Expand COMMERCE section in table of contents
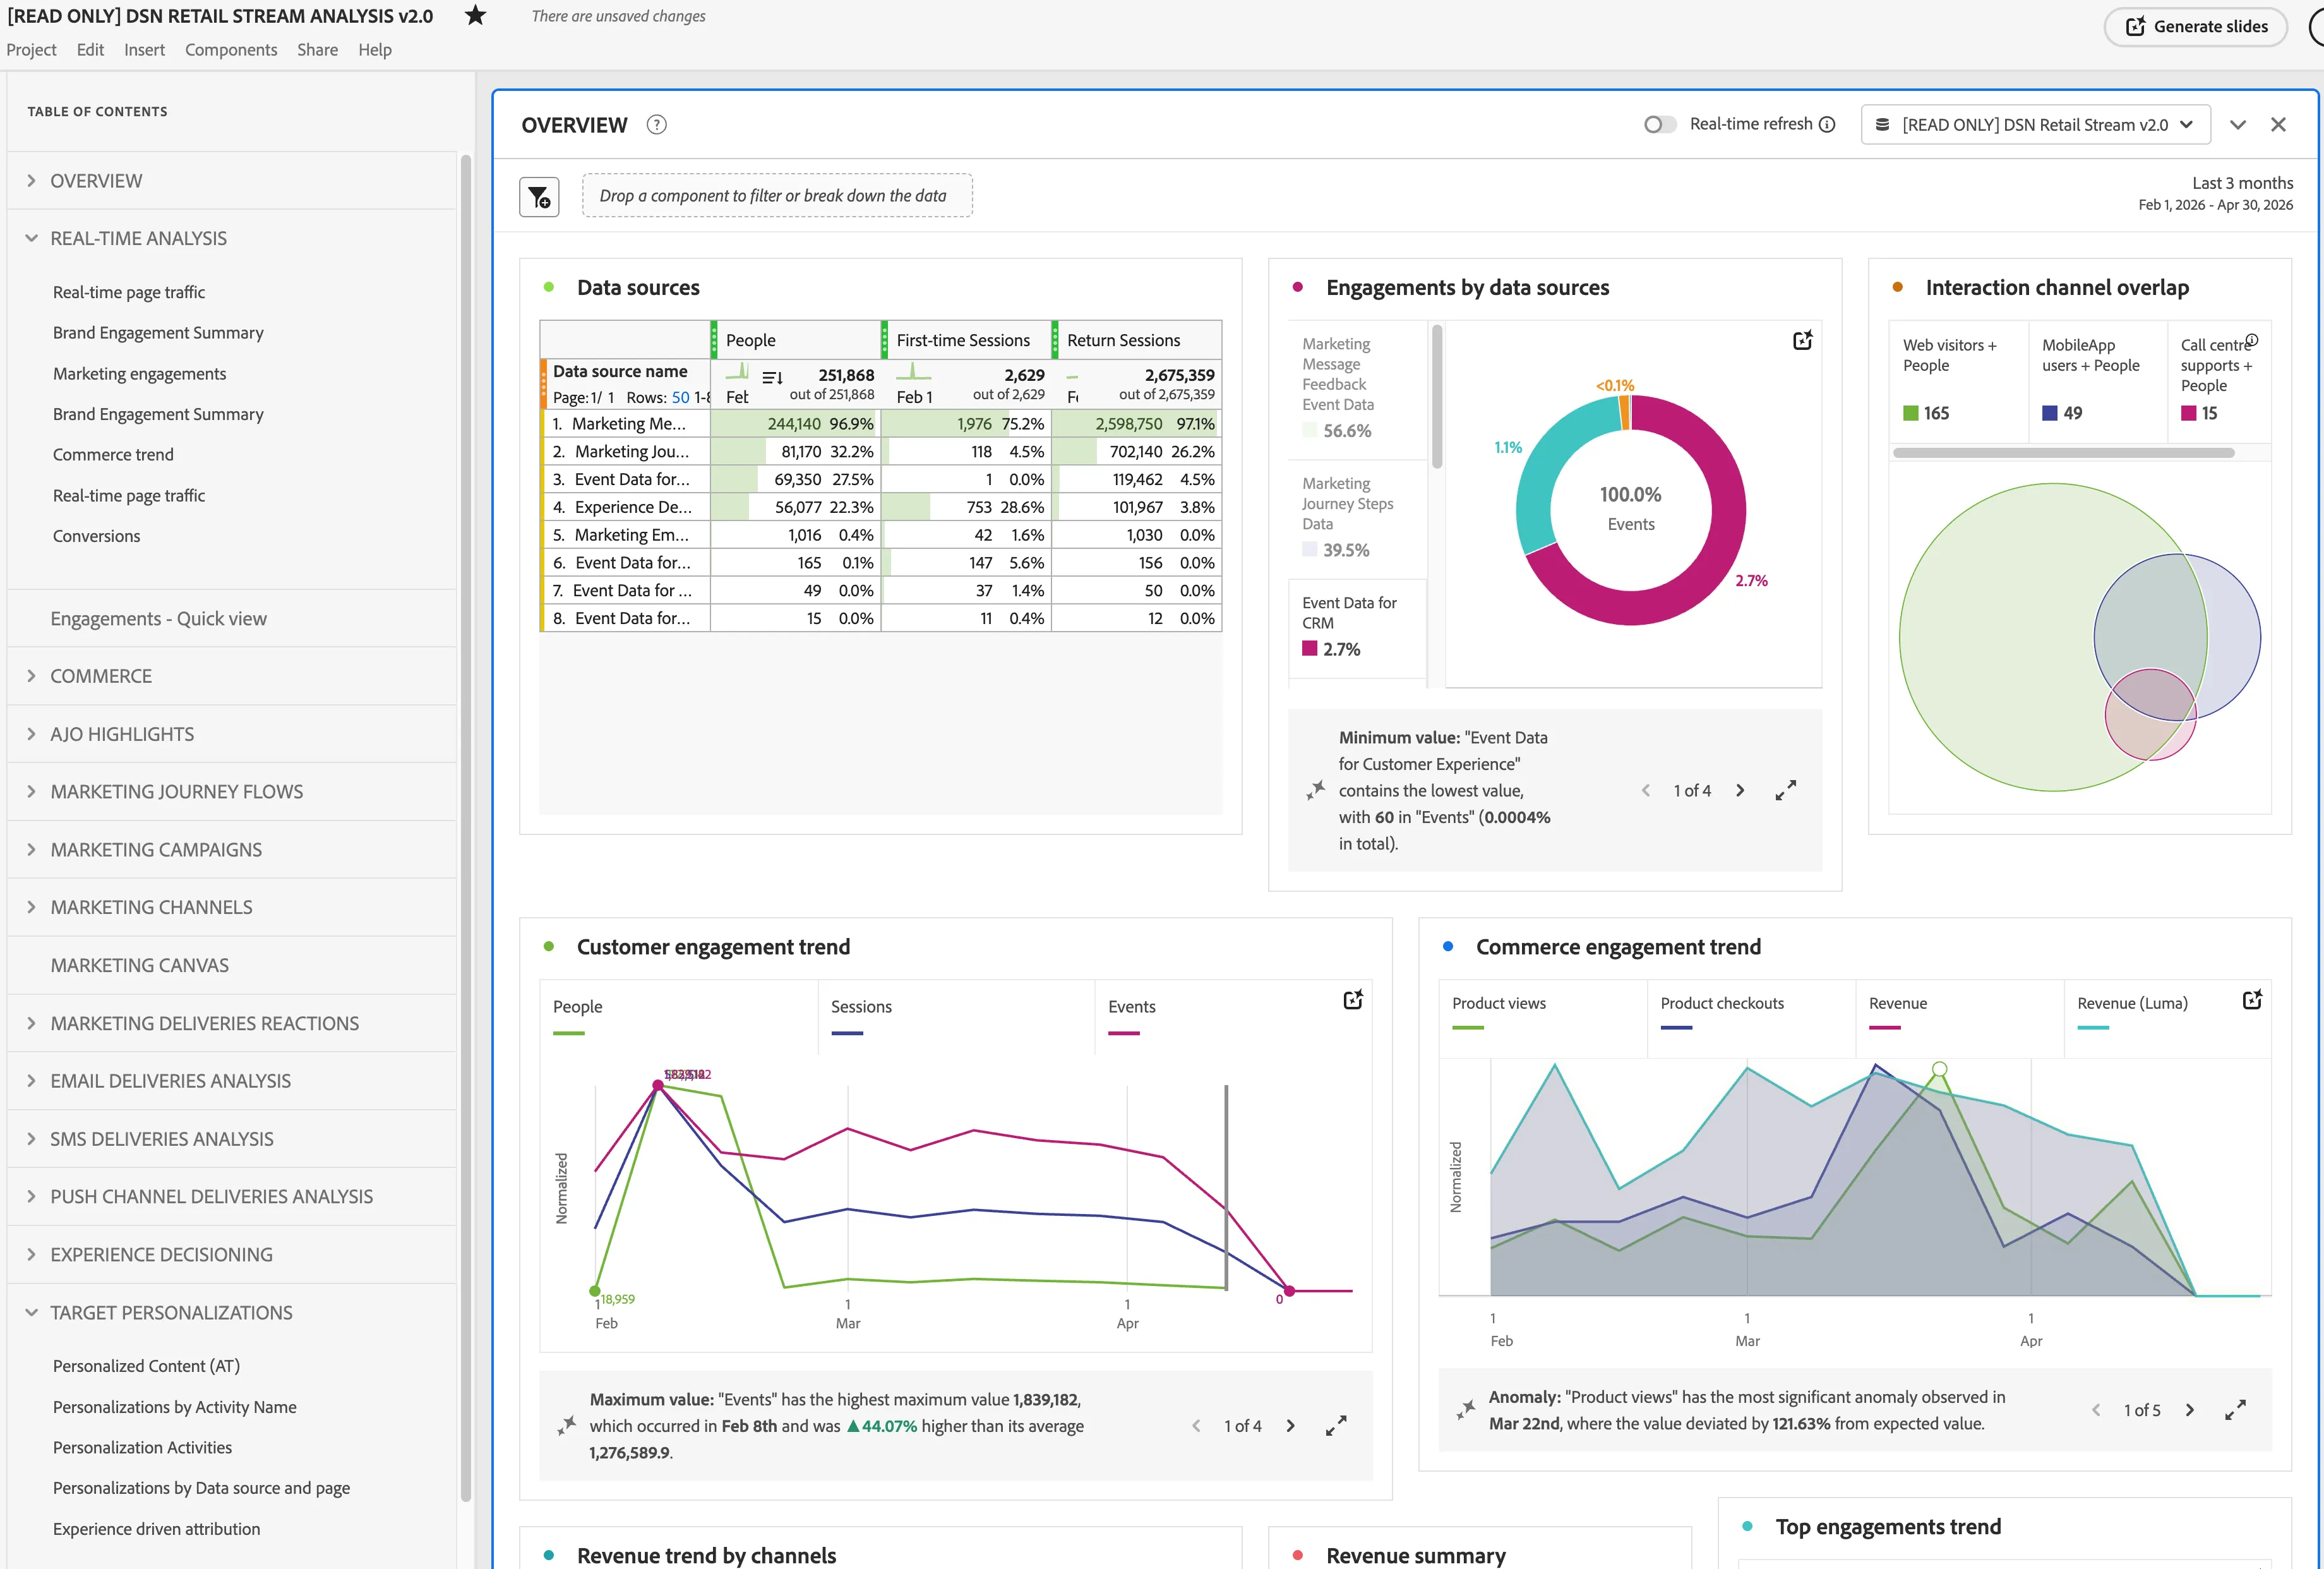This screenshot has width=2324, height=1569. [31, 676]
